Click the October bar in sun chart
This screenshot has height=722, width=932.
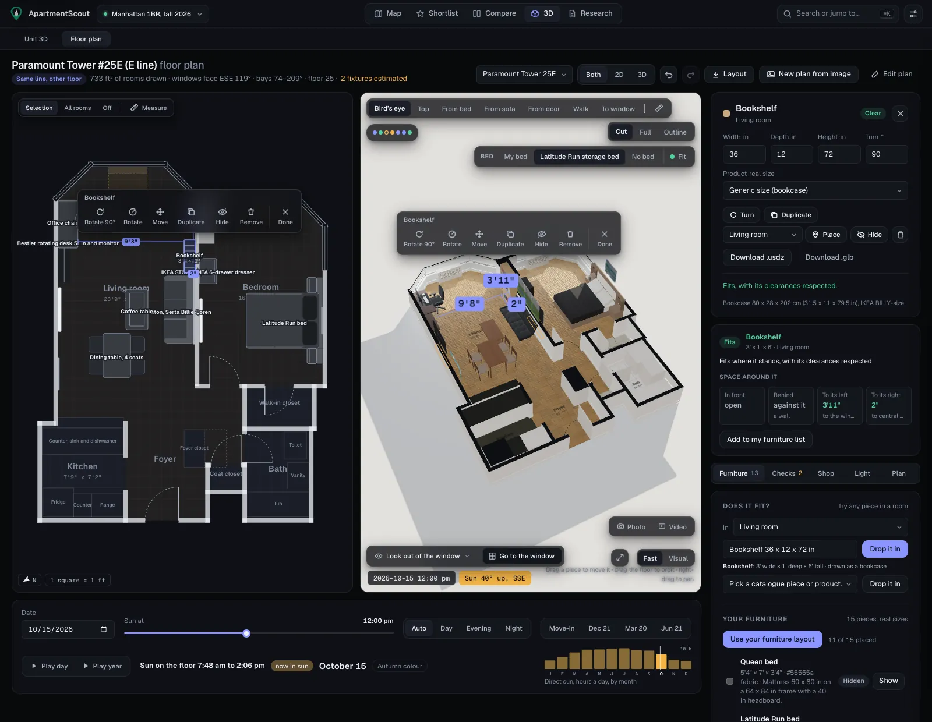click(x=661, y=661)
